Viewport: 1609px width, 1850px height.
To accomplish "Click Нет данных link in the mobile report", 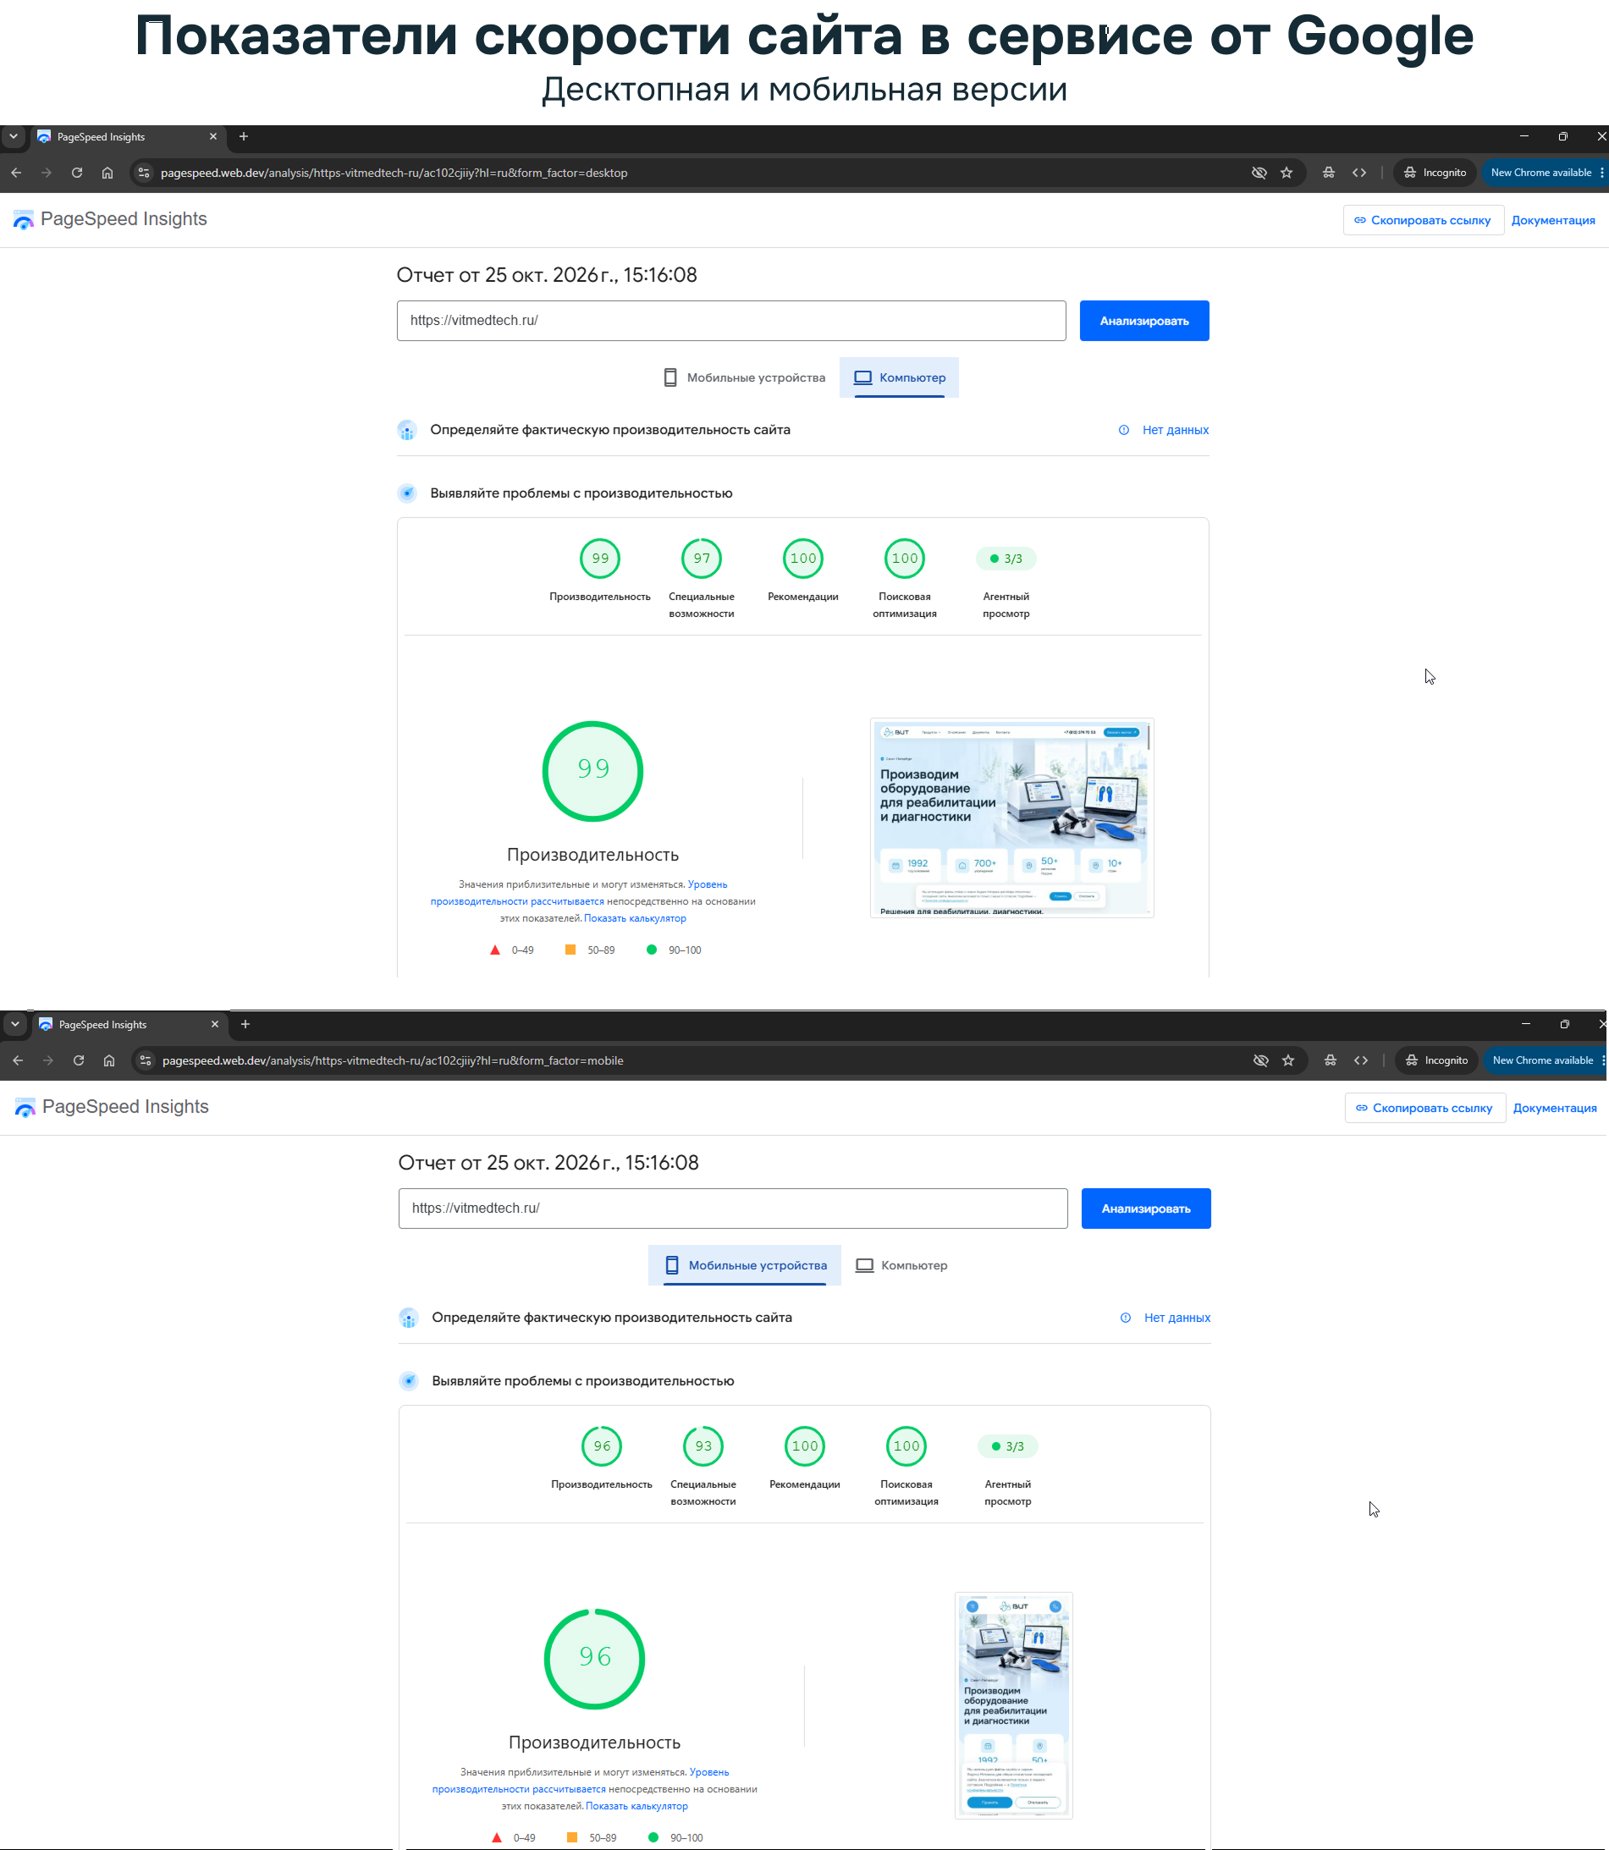I will 1177,1318.
